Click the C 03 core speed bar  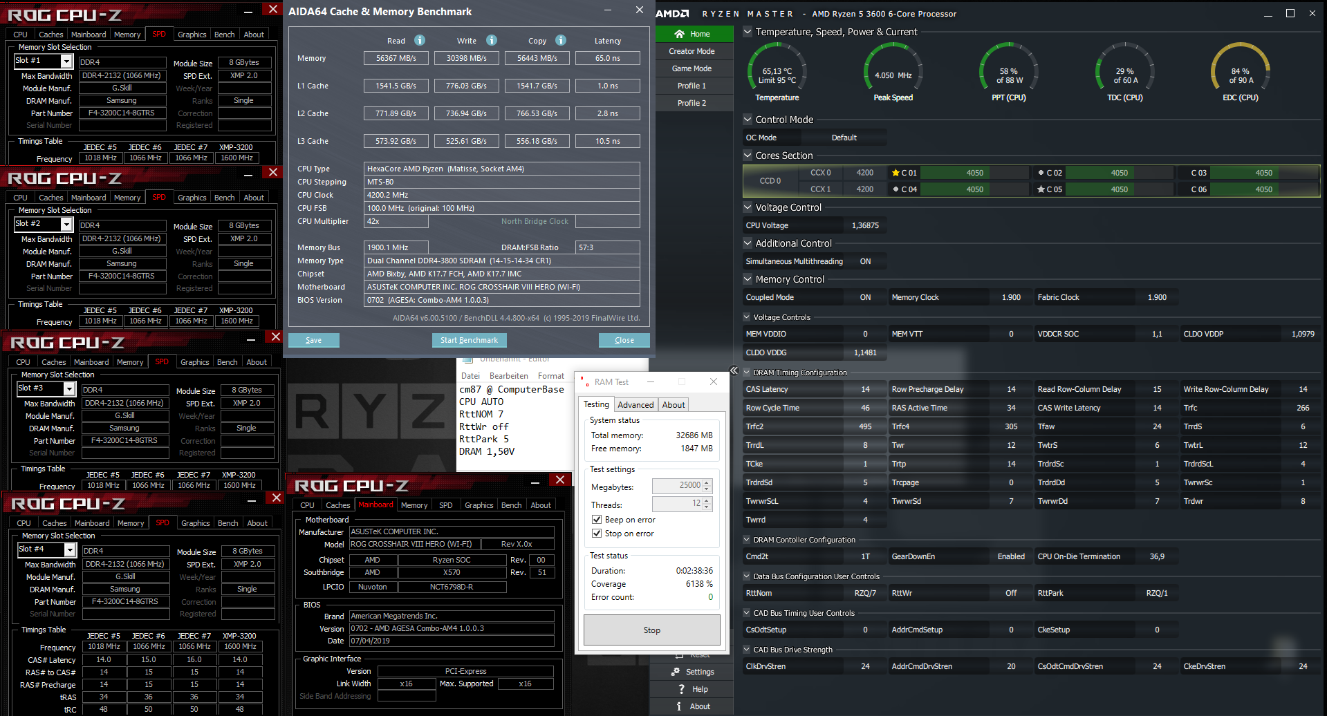point(1264,173)
